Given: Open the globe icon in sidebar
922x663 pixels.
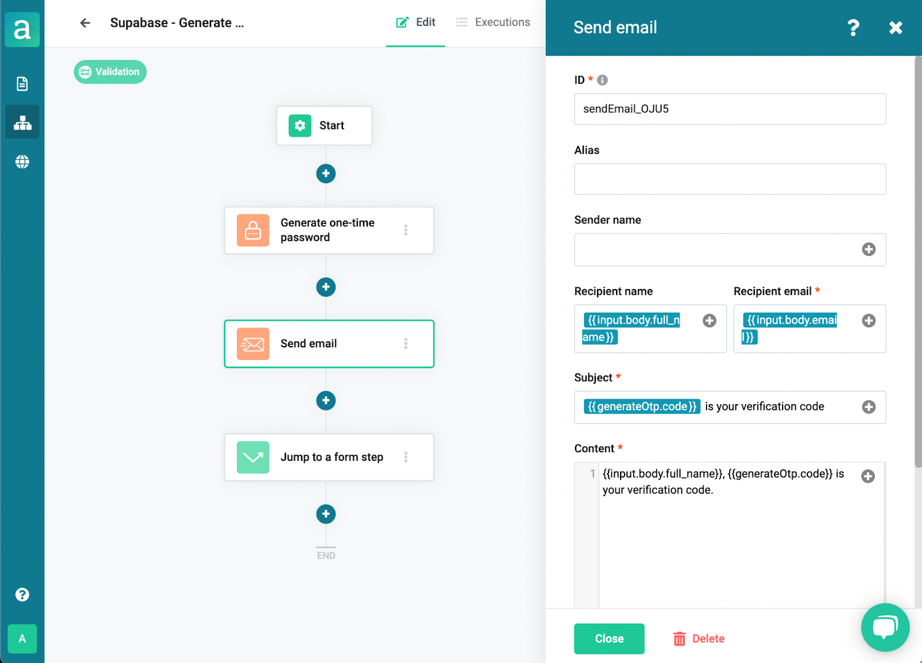Looking at the screenshot, I should [x=22, y=162].
